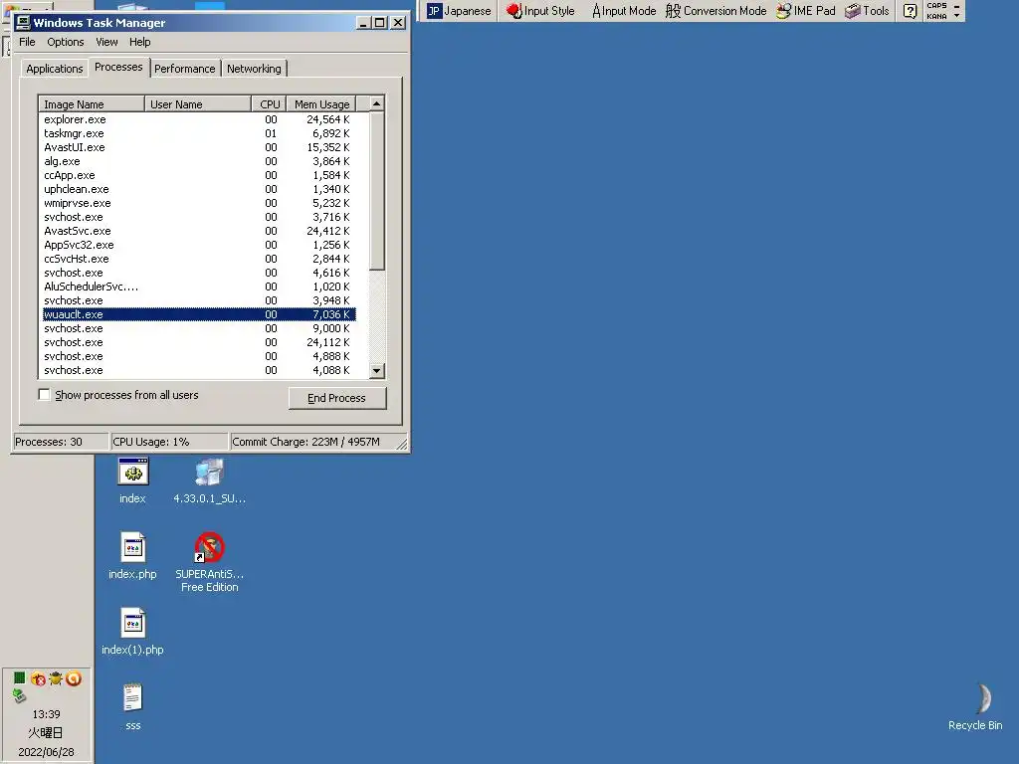The width and height of the screenshot is (1019, 764).
Task: Click the JP Japanese language indicator
Action: click(x=459, y=11)
